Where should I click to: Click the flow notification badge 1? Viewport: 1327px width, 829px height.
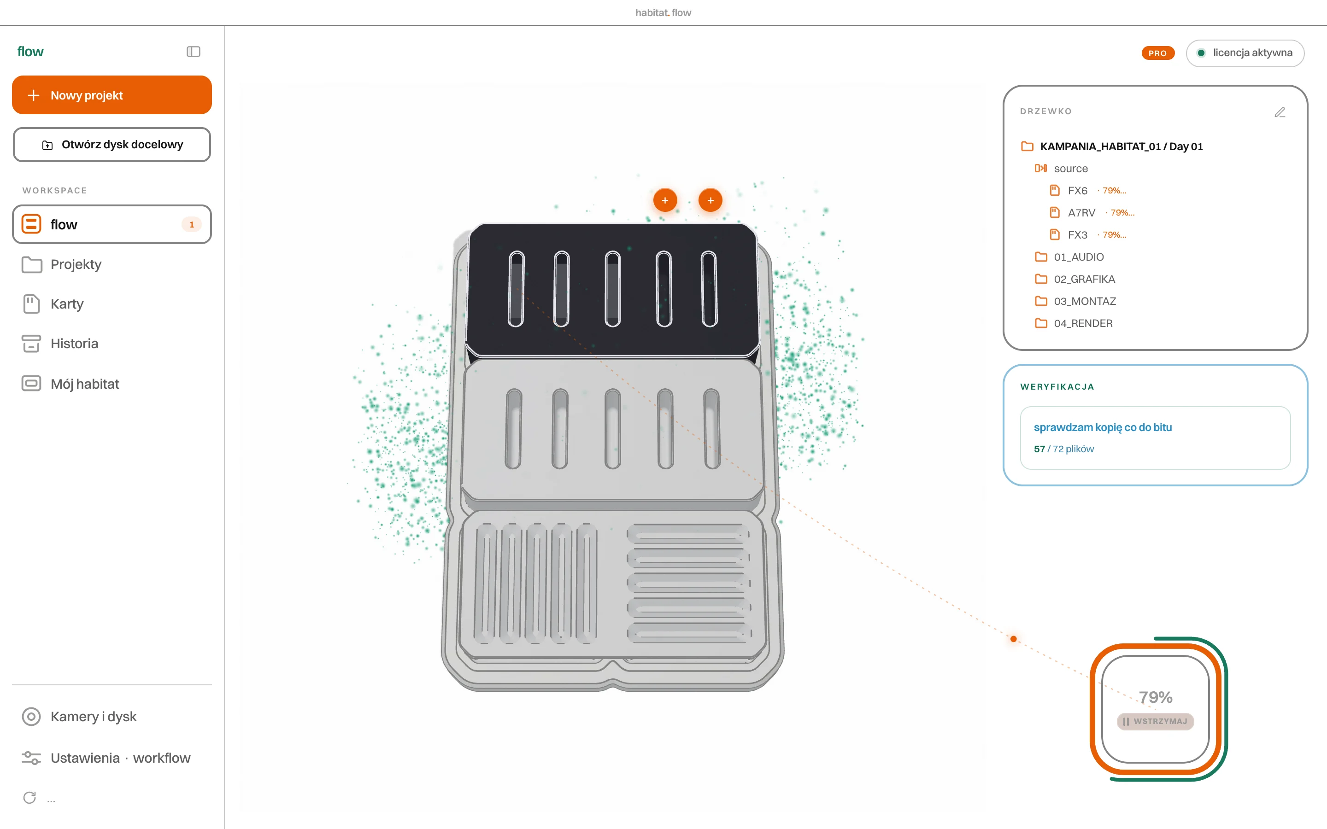coord(191,224)
